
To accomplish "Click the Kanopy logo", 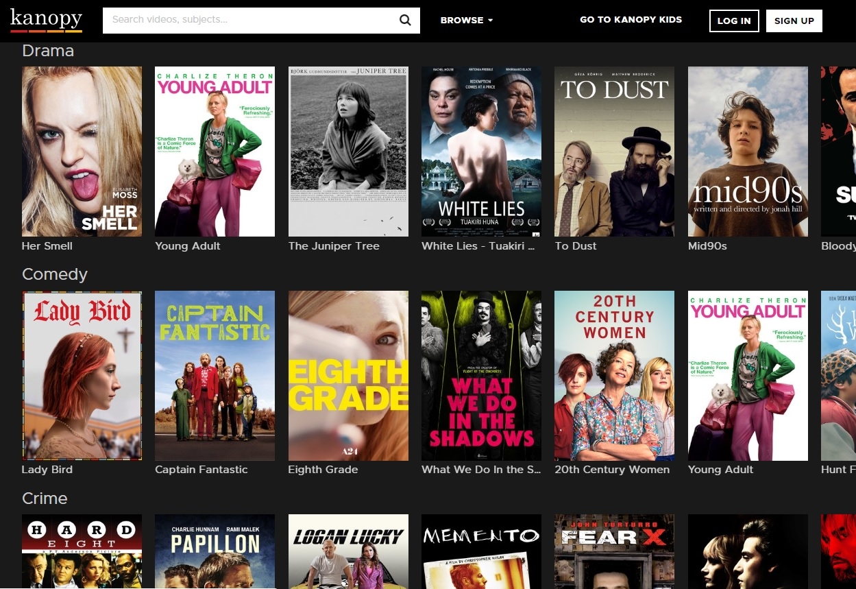I will (x=45, y=20).
